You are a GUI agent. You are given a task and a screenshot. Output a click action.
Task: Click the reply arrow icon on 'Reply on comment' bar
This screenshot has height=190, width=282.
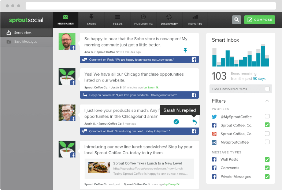85,95
